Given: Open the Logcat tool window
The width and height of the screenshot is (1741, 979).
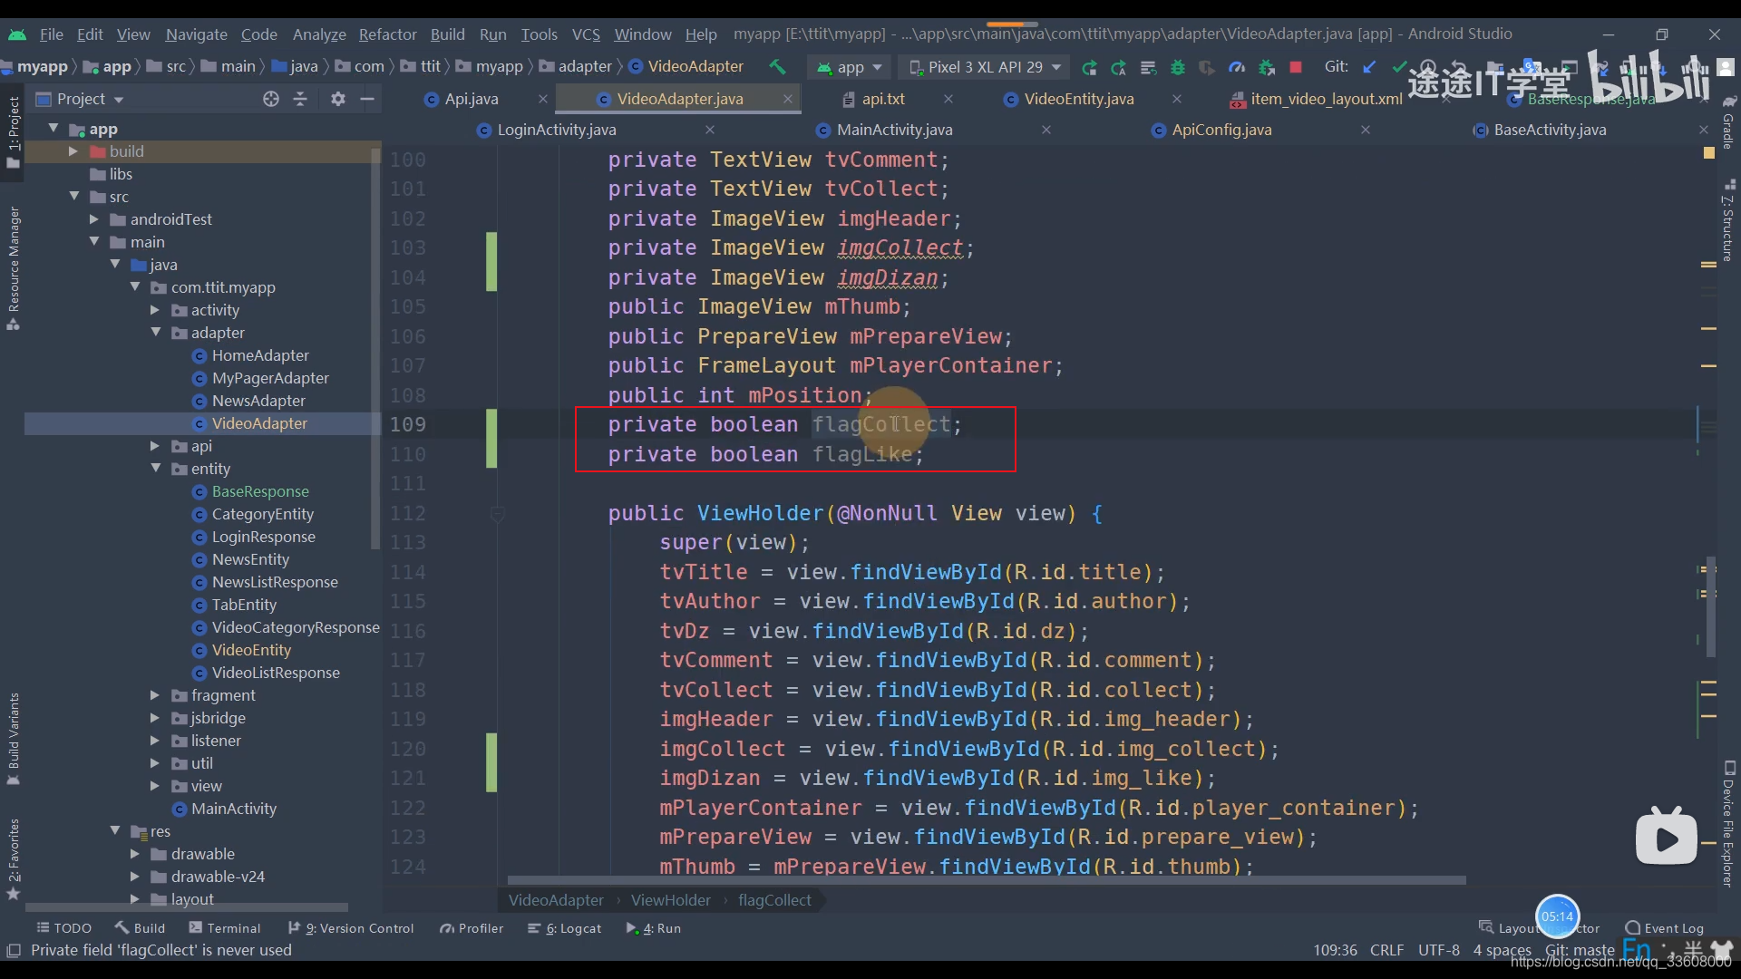Looking at the screenshot, I should (565, 928).
